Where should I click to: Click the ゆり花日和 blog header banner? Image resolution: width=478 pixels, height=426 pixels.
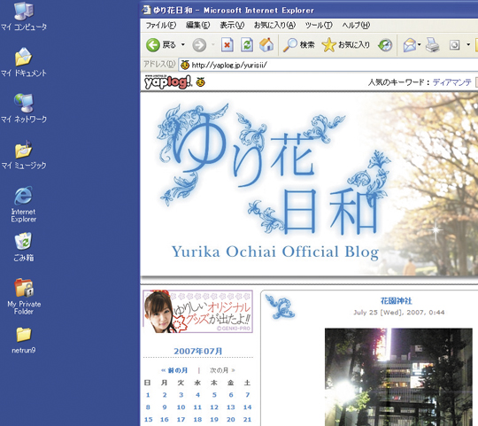pos(309,184)
